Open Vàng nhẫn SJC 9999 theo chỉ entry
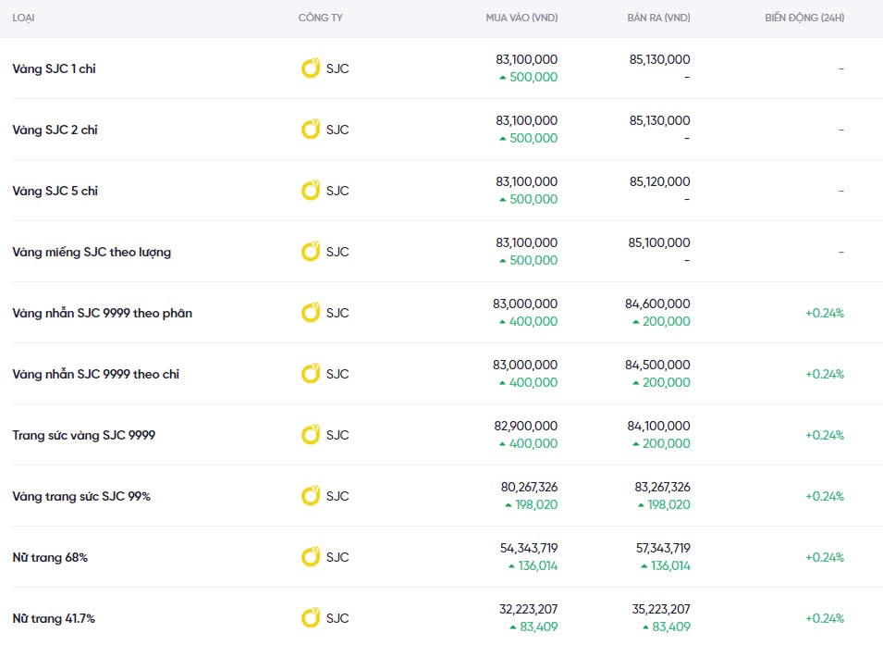Viewport: 883px width, 645px height. pyautogui.click(x=95, y=374)
